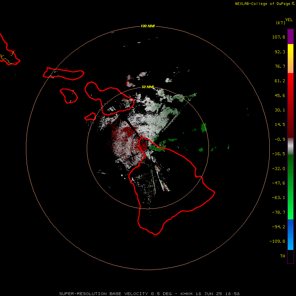This screenshot has width=296, height=296.
Task: Select the -16.5 velocity scale value
Action: click(x=279, y=154)
